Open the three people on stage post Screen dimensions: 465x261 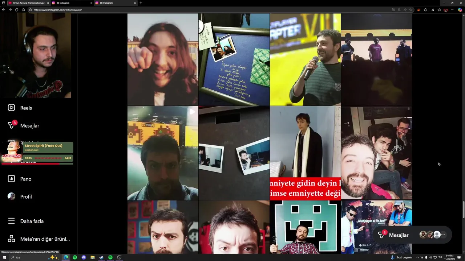coord(376,59)
